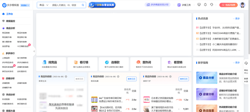Image resolution: width=250 pixels, height=112 pixels.
Task: Open 选品罗盘 sidebar link
Action: [x=6, y=46]
